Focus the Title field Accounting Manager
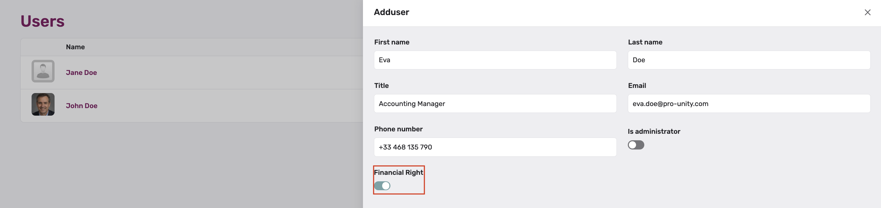881x208 pixels. click(495, 104)
